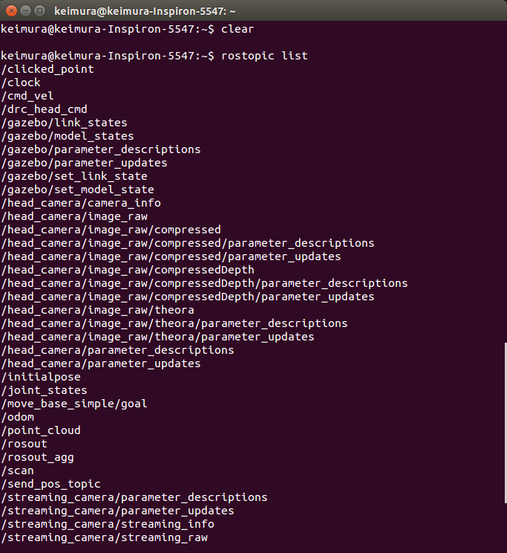Click the /head_camera/image_raw/compressed line
This screenshot has height=553, width=507.
point(111,230)
